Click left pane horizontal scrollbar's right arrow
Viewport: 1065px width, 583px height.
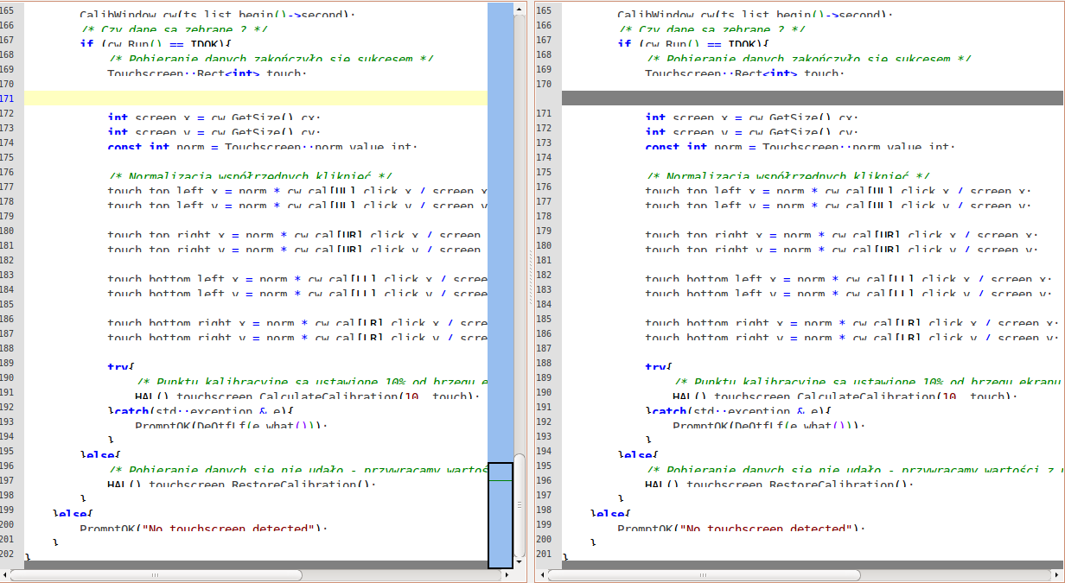(x=507, y=575)
